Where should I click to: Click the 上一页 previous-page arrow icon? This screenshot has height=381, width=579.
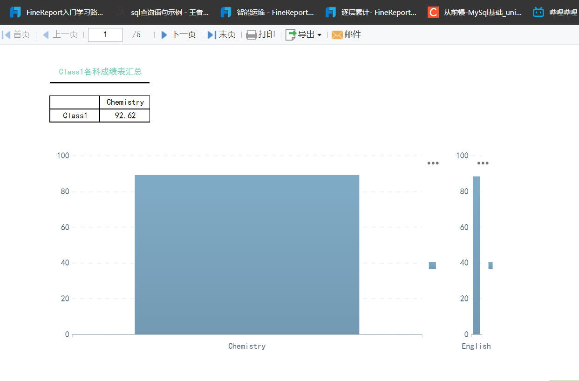[46, 34]
